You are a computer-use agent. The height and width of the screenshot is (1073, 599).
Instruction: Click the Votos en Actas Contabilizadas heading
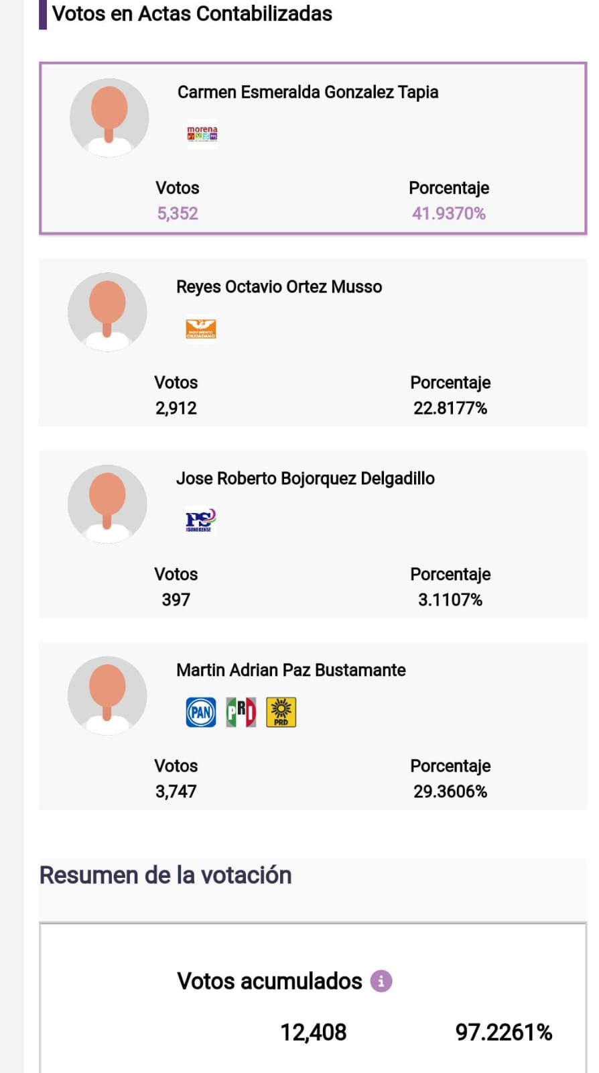(192, 13)
